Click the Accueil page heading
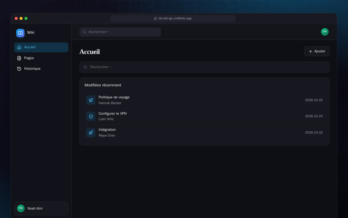The image size is (348, 218). (89, 52)
